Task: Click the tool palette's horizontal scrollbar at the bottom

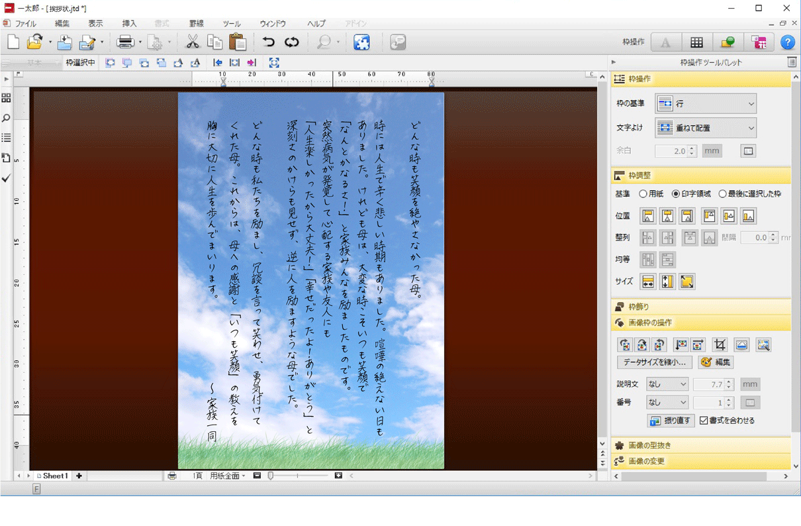Action: 694,476
